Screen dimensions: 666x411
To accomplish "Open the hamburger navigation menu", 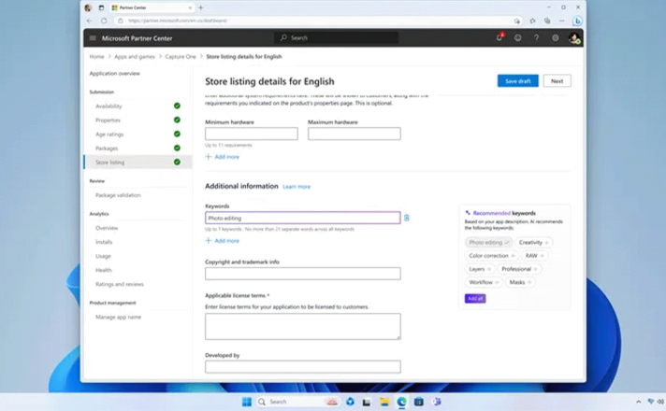I will pyautogui.click(x=93, y=38).
